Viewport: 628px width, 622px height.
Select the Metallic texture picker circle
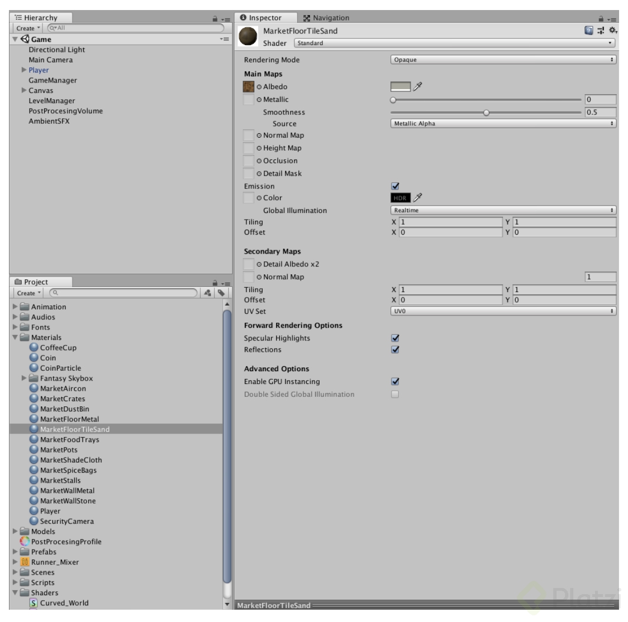pos(259,100)
